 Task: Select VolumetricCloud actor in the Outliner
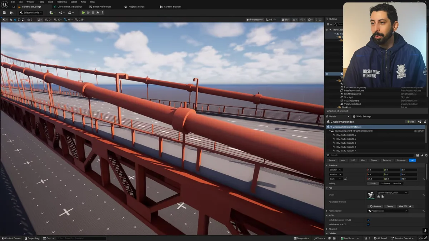(x=352, y=104)
